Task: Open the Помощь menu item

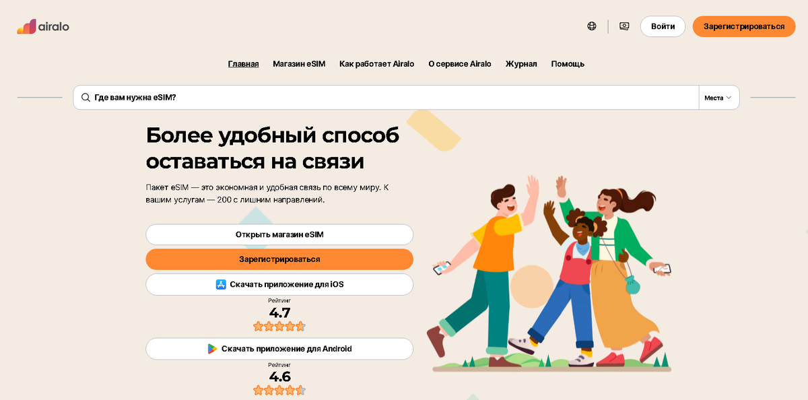Action: point(568,64)
